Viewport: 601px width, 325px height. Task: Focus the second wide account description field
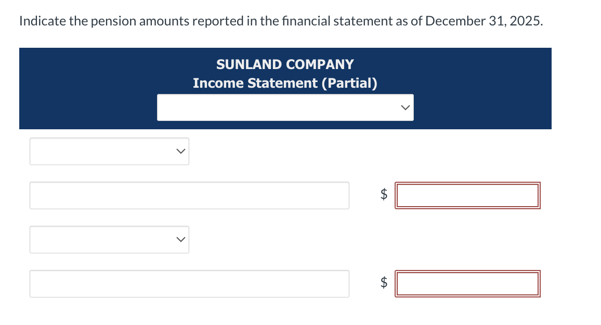coord(189,283)
